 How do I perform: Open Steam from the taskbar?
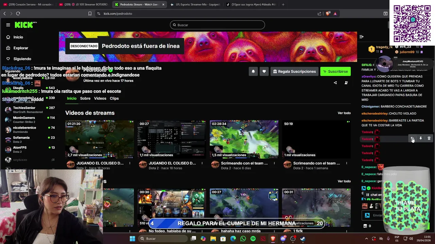point(303,239)
